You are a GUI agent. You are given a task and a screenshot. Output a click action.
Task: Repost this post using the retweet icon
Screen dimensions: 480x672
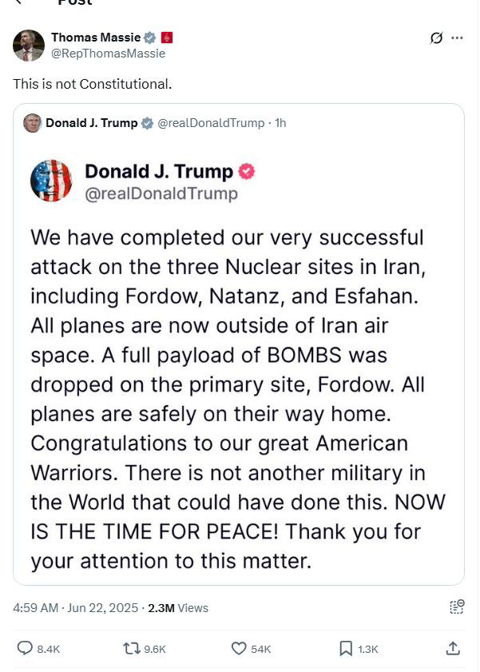(x=133, y=649)
